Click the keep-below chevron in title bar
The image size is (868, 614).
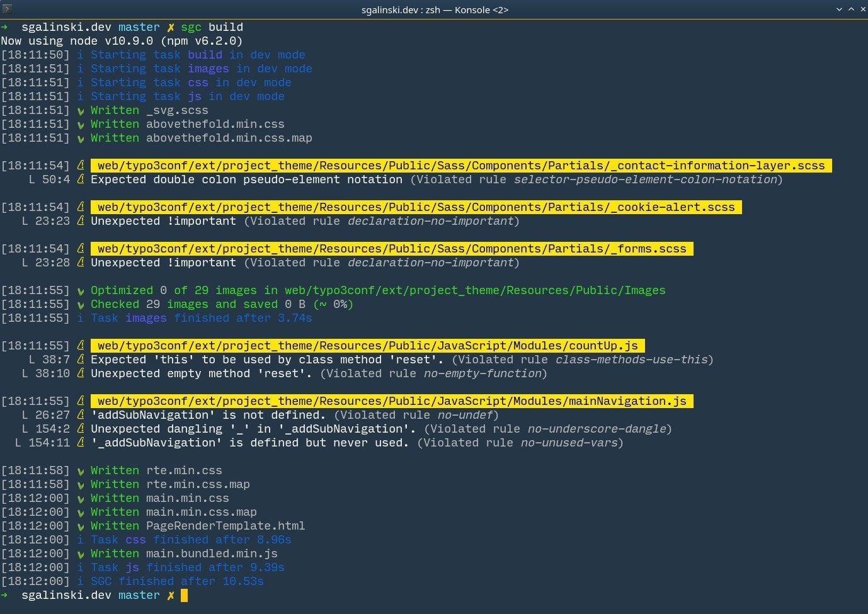click(x=839, y=9)
